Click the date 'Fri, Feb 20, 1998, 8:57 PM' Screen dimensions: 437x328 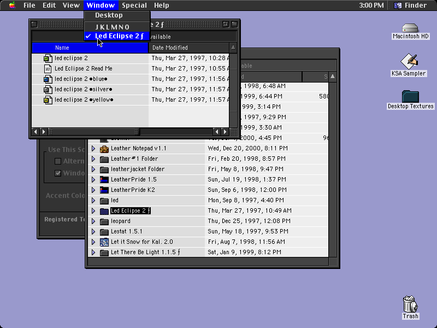[x=247, y=159]
